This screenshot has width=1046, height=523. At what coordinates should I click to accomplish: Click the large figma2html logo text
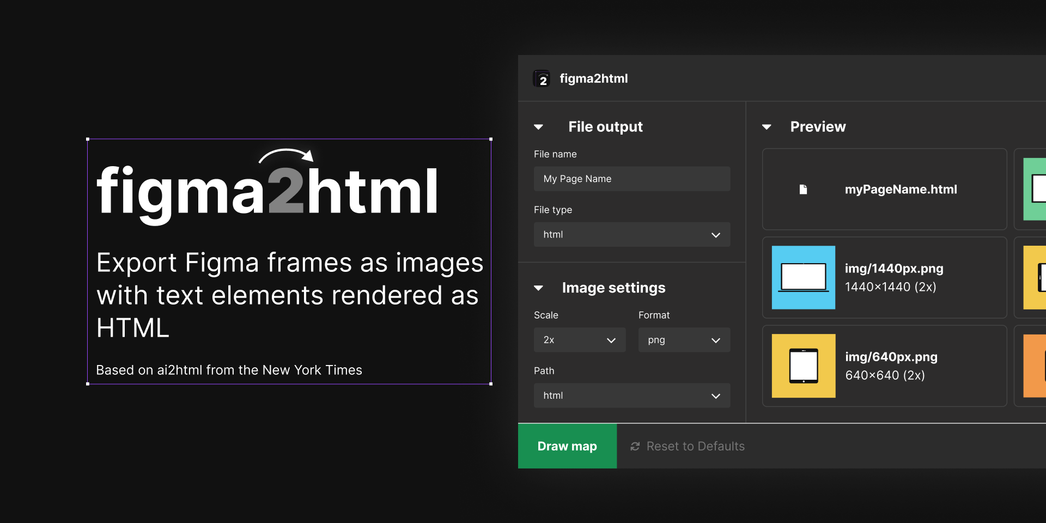267,188
